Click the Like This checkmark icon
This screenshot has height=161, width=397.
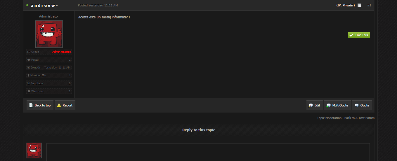click(x=351, y=35)
